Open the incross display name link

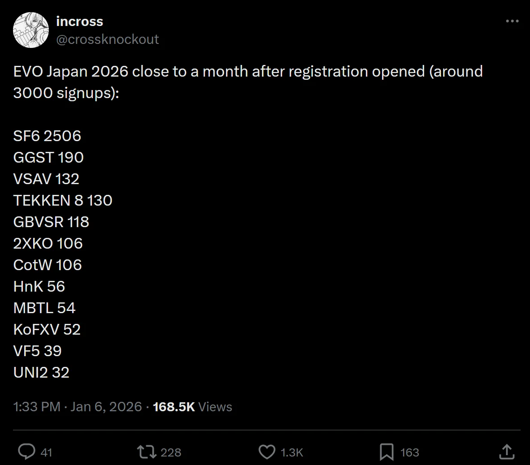click(79, 21)
